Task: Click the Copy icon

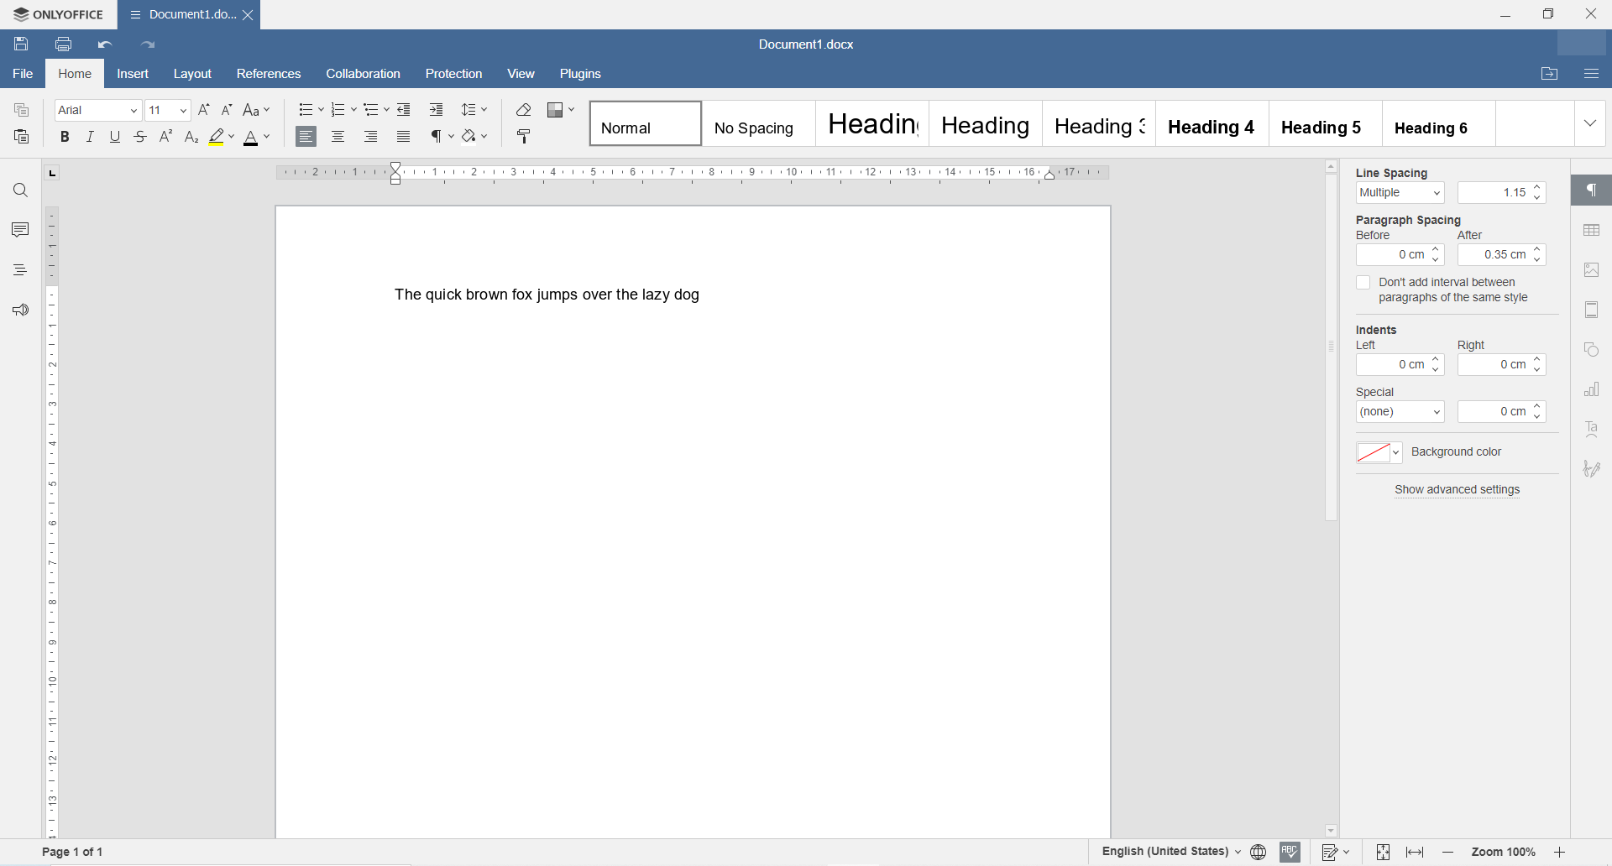Action: coord(22,110)
